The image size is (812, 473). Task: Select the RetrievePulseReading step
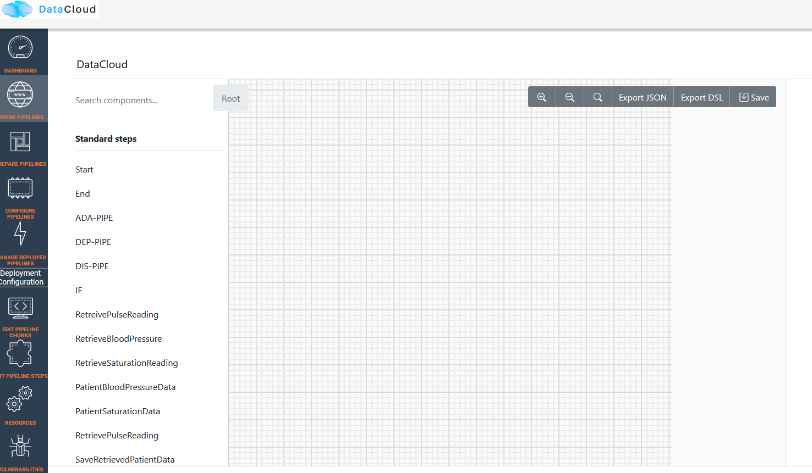point(117,435)
